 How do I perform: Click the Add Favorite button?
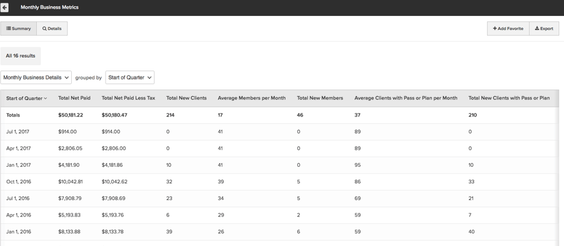click(x=508, y=29)
